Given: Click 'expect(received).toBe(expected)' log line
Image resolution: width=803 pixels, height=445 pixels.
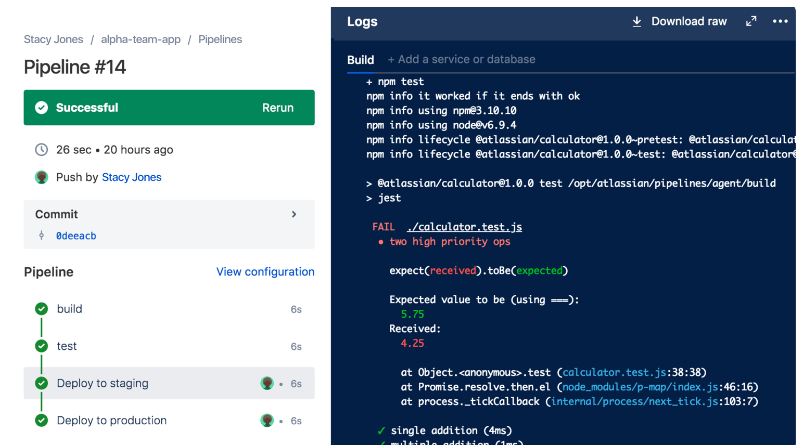Looking at the screenshot, I should (x=479, y=271).
